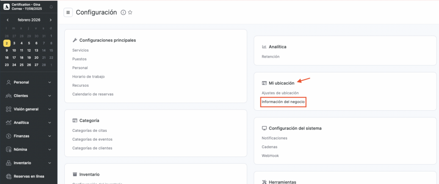439x184 pixels.
Task: Go to next month in calendar
Action: point(51,20)
